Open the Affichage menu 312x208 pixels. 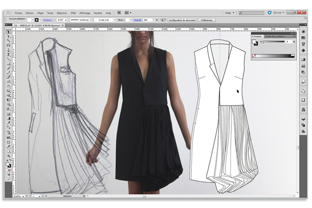coord(85,13)
